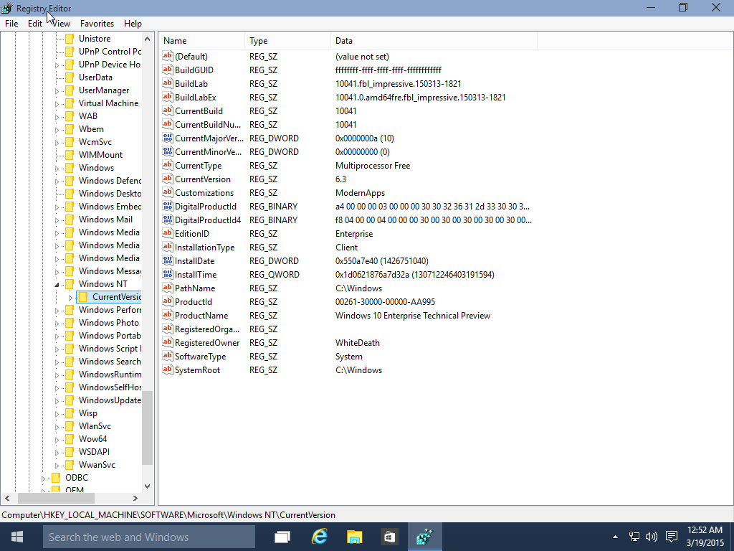
Task: Select the WIMMount tree key
Action: point(100,155)
